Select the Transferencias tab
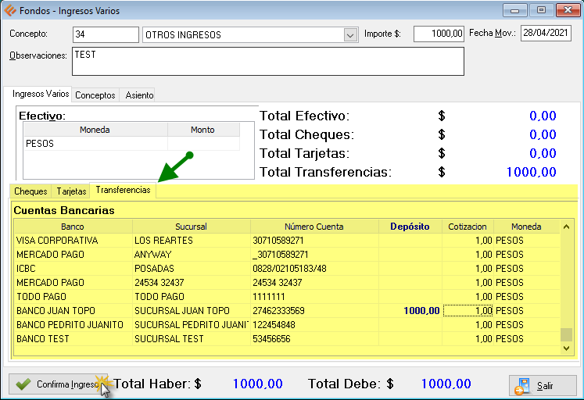 (123, 191)
